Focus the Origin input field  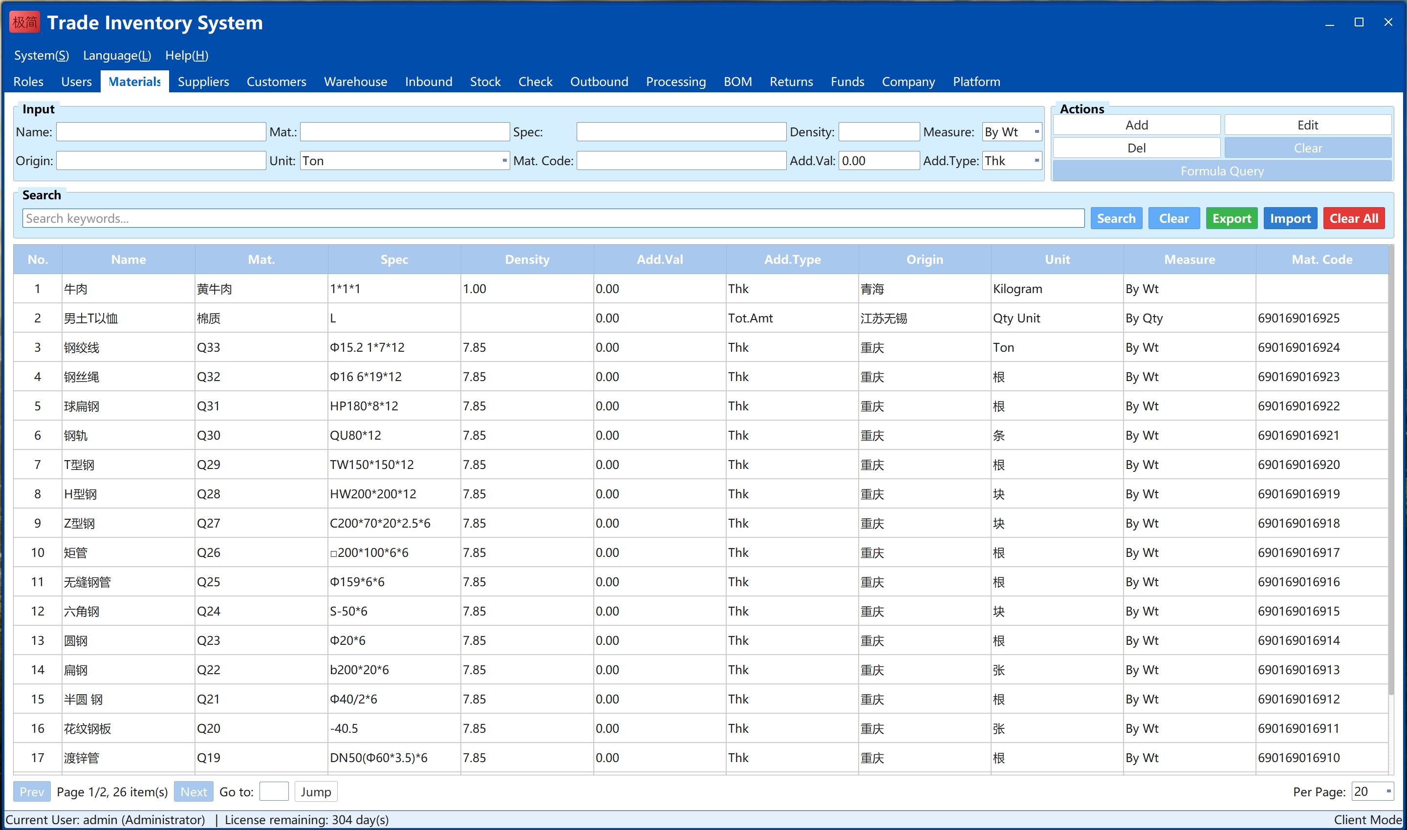(x=161, y=161)
